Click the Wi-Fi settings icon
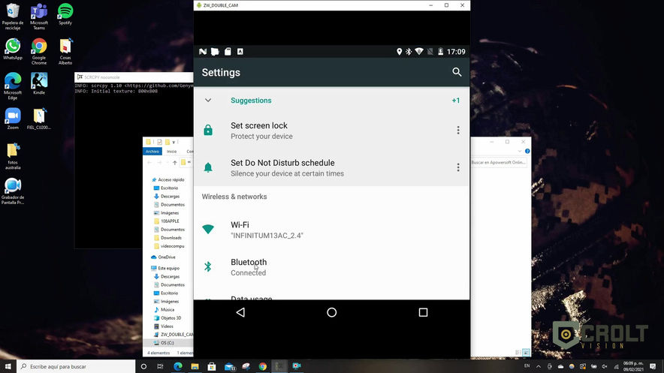This screenshot has width=664, height=373. (208, 229)
